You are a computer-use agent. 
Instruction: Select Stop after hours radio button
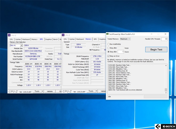(x=109, y=52)
